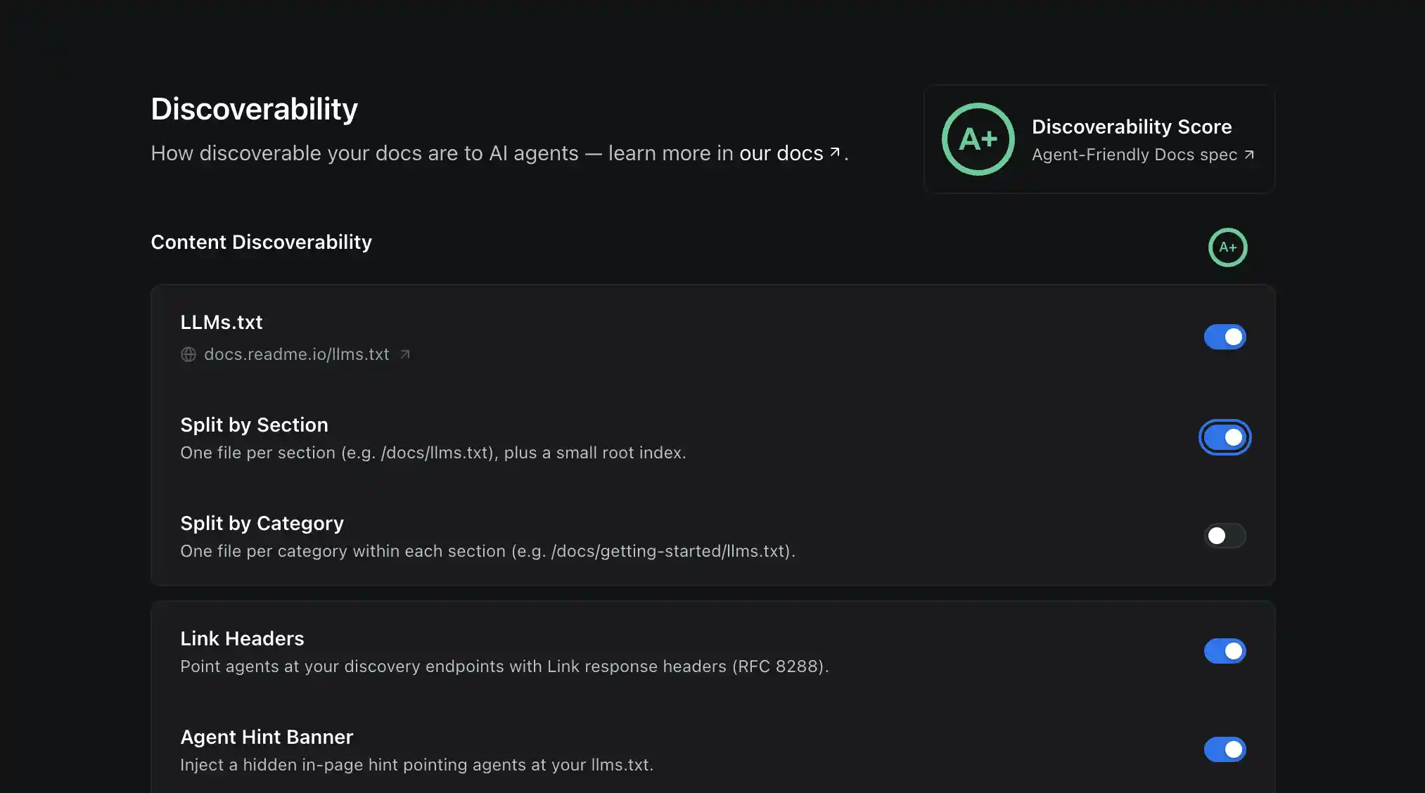
Task: Click the Discoverability Score title
Action: click(x=1132, y=127)
